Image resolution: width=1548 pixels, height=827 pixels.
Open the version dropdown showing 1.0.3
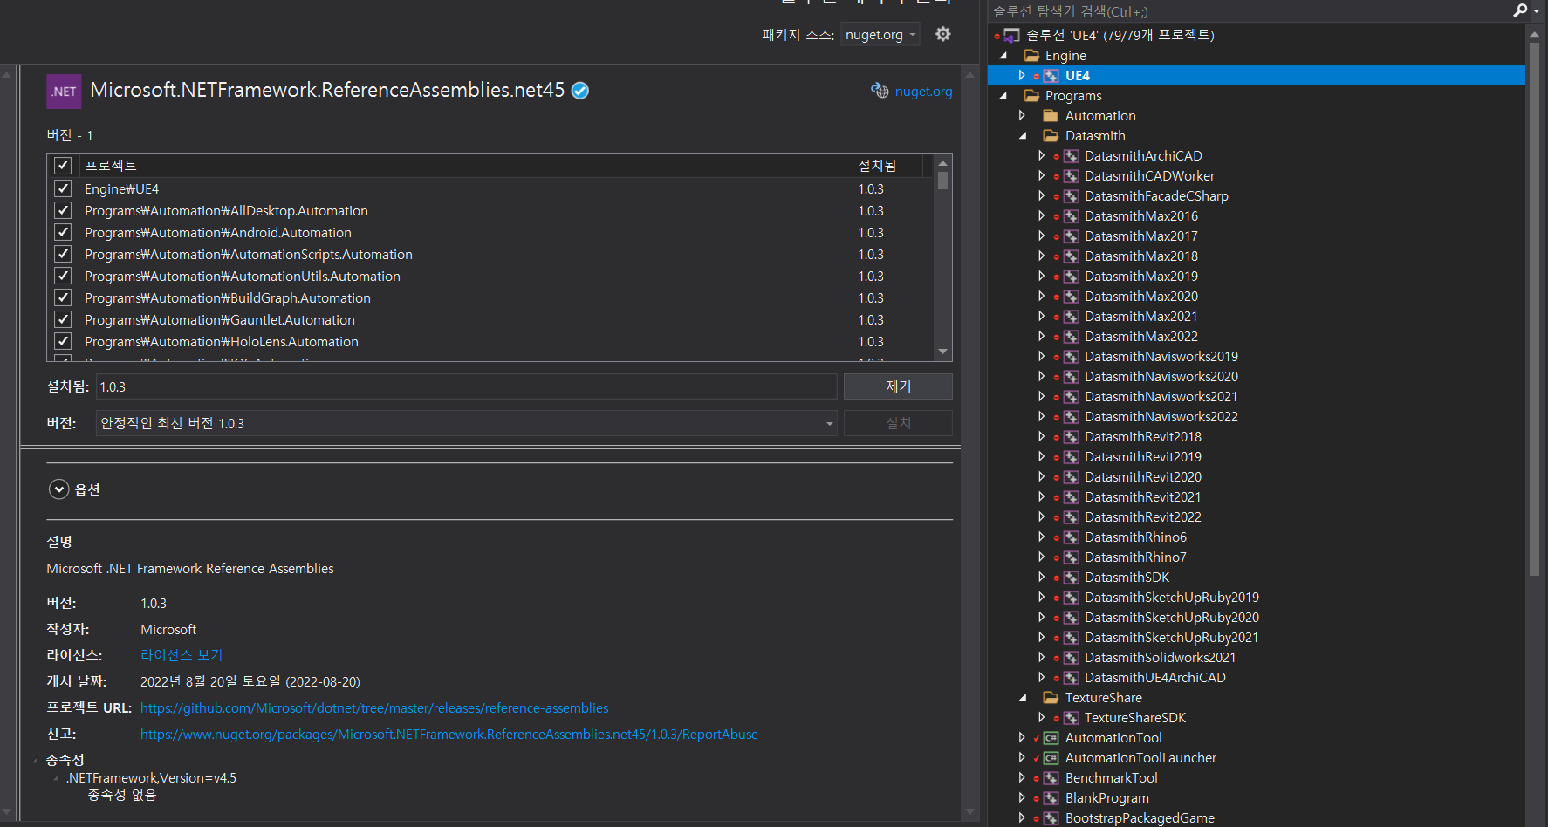[466, 423]
